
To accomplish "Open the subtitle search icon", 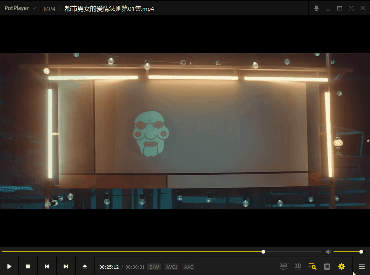I will (x=312, y=266).
